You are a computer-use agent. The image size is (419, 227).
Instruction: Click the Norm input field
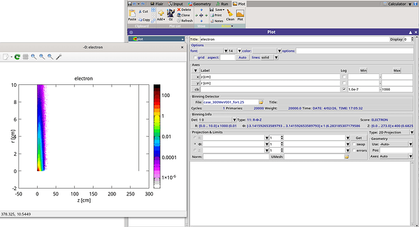point(236,157)
